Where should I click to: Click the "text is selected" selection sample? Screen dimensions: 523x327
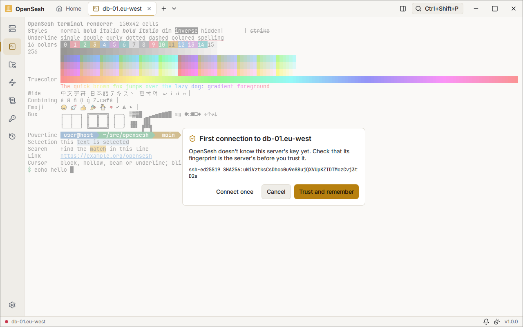point(103,142)
